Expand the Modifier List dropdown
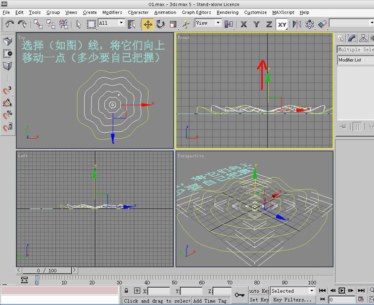 356,60
